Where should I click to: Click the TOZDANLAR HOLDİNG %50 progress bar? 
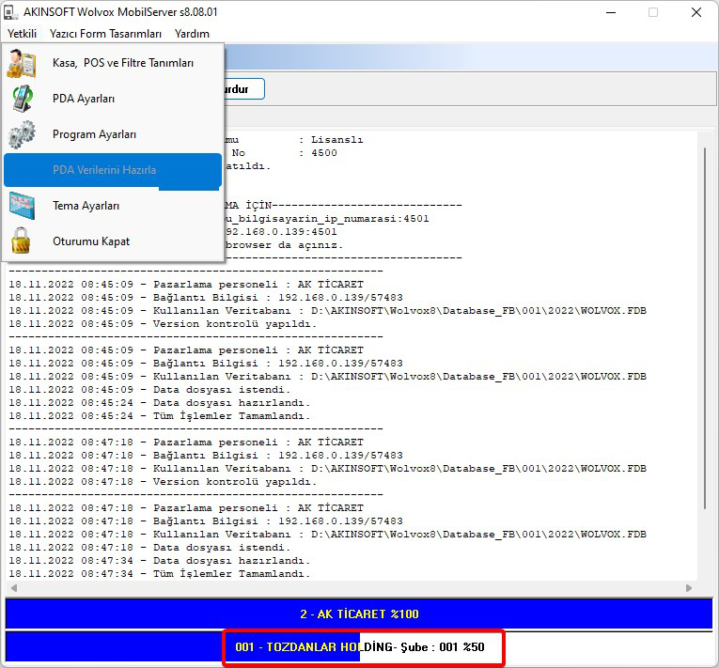(359, 647)
